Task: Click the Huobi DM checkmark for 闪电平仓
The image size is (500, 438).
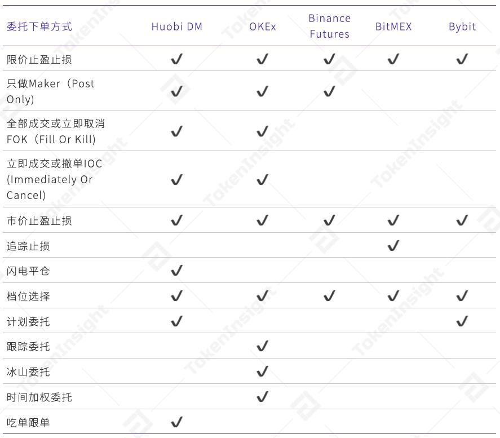Action: pyautogui.click(x=176, y=271)
